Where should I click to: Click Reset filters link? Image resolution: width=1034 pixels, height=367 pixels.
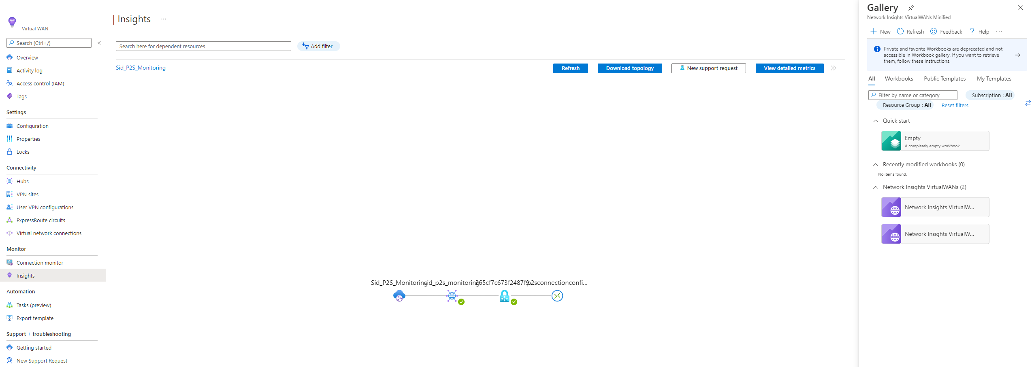(955, 105)
